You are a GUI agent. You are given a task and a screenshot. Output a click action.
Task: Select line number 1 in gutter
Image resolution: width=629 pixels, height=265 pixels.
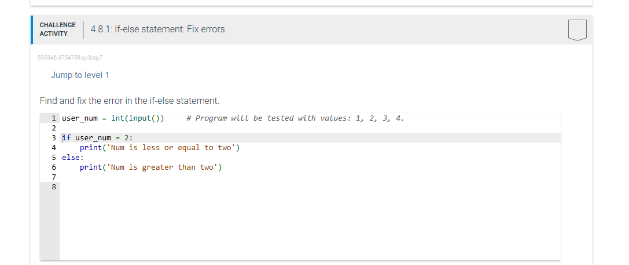point(53,118)
